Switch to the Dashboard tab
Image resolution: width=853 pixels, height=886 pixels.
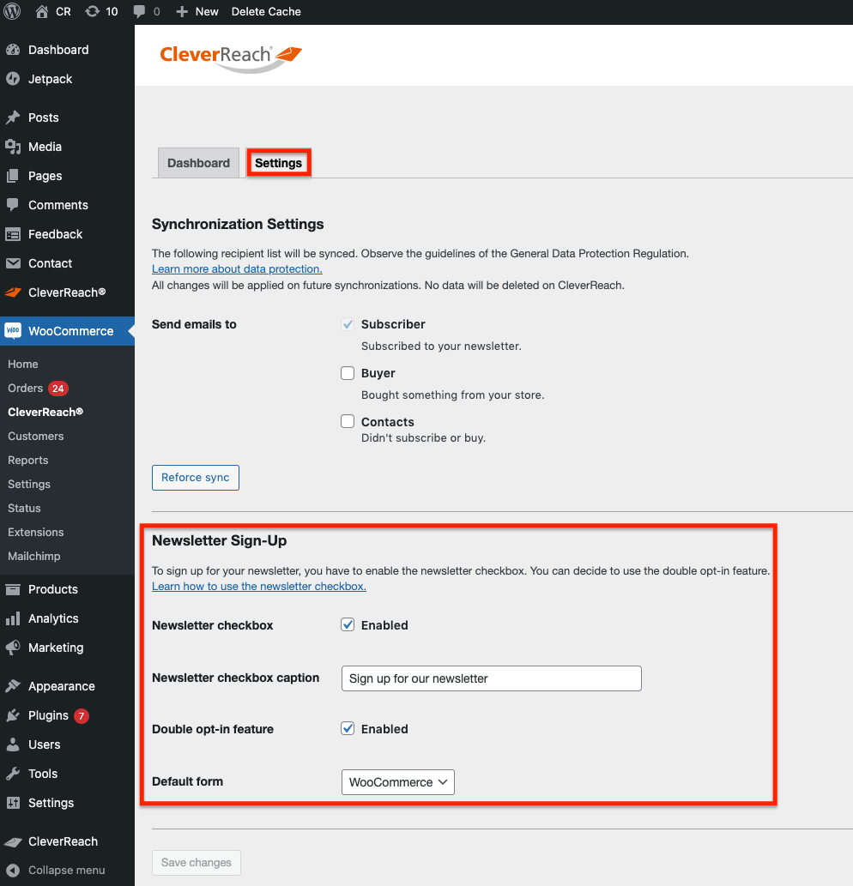(198, 163)
